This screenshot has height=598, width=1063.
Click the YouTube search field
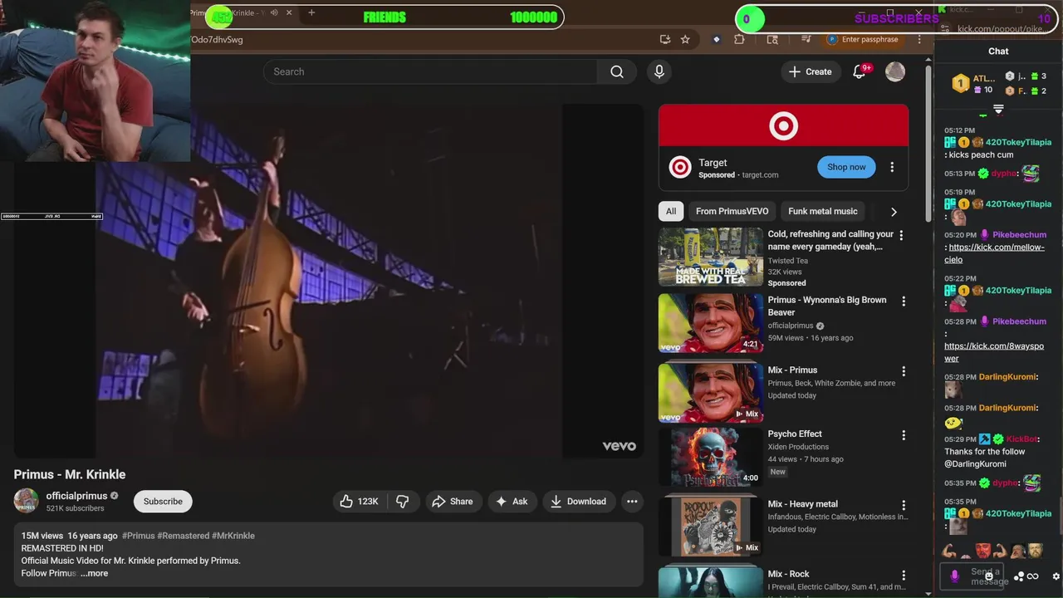pos(430,71)
